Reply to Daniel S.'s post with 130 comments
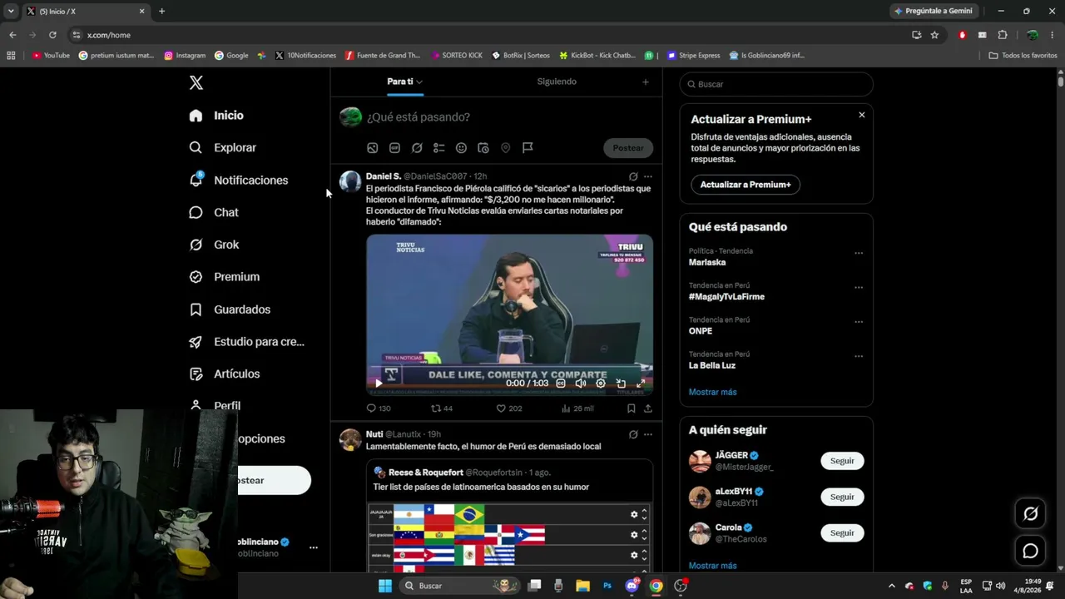This screenshot has width=1065, height=599. point(379,408)
